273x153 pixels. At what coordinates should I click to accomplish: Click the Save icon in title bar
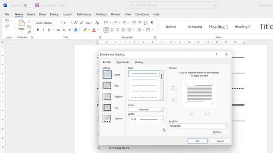[x=37, y=5]
